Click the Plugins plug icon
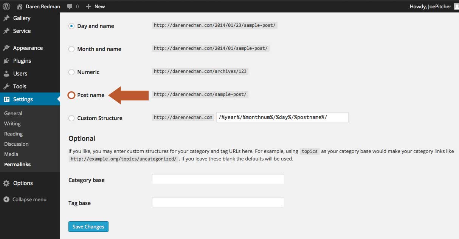Viewport: 459px width, 239px height. coord(6,61)
